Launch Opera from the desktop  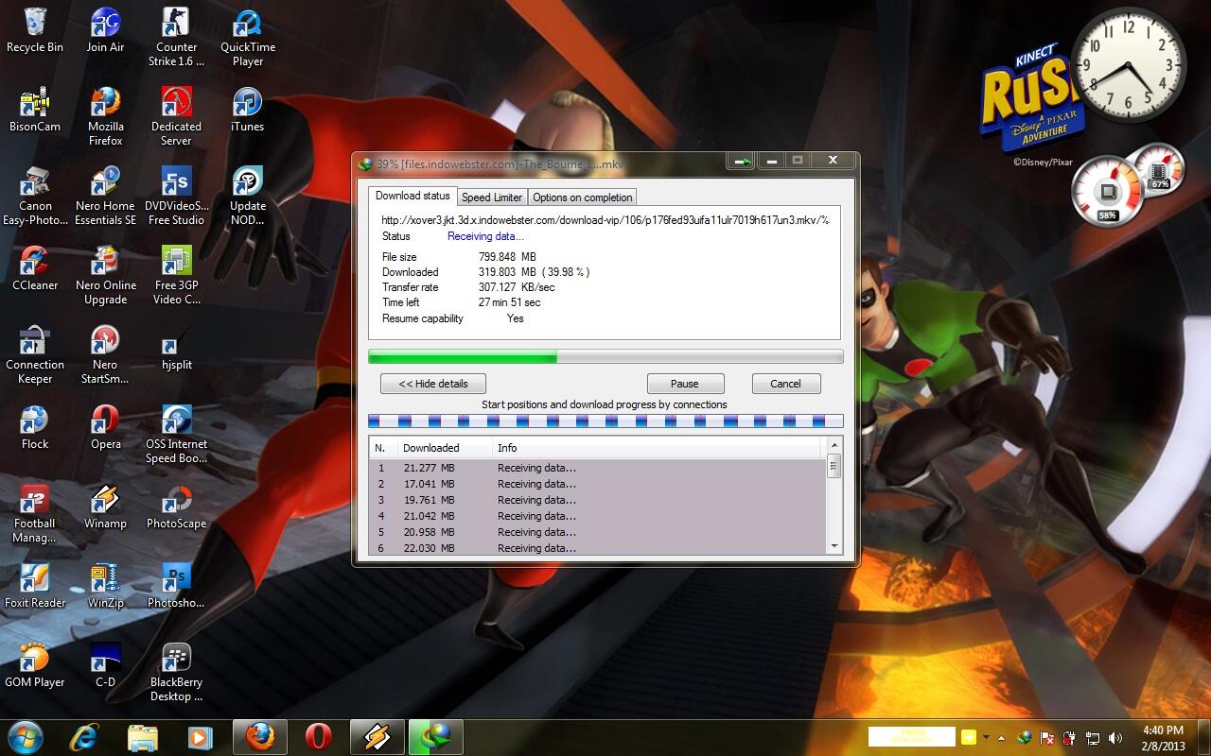pyautogui.click(x=105, y=427)
